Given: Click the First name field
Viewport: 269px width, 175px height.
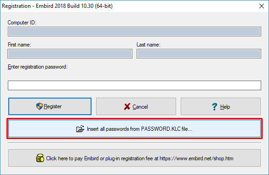Looking at the screenshot, I should pos(70,54).
